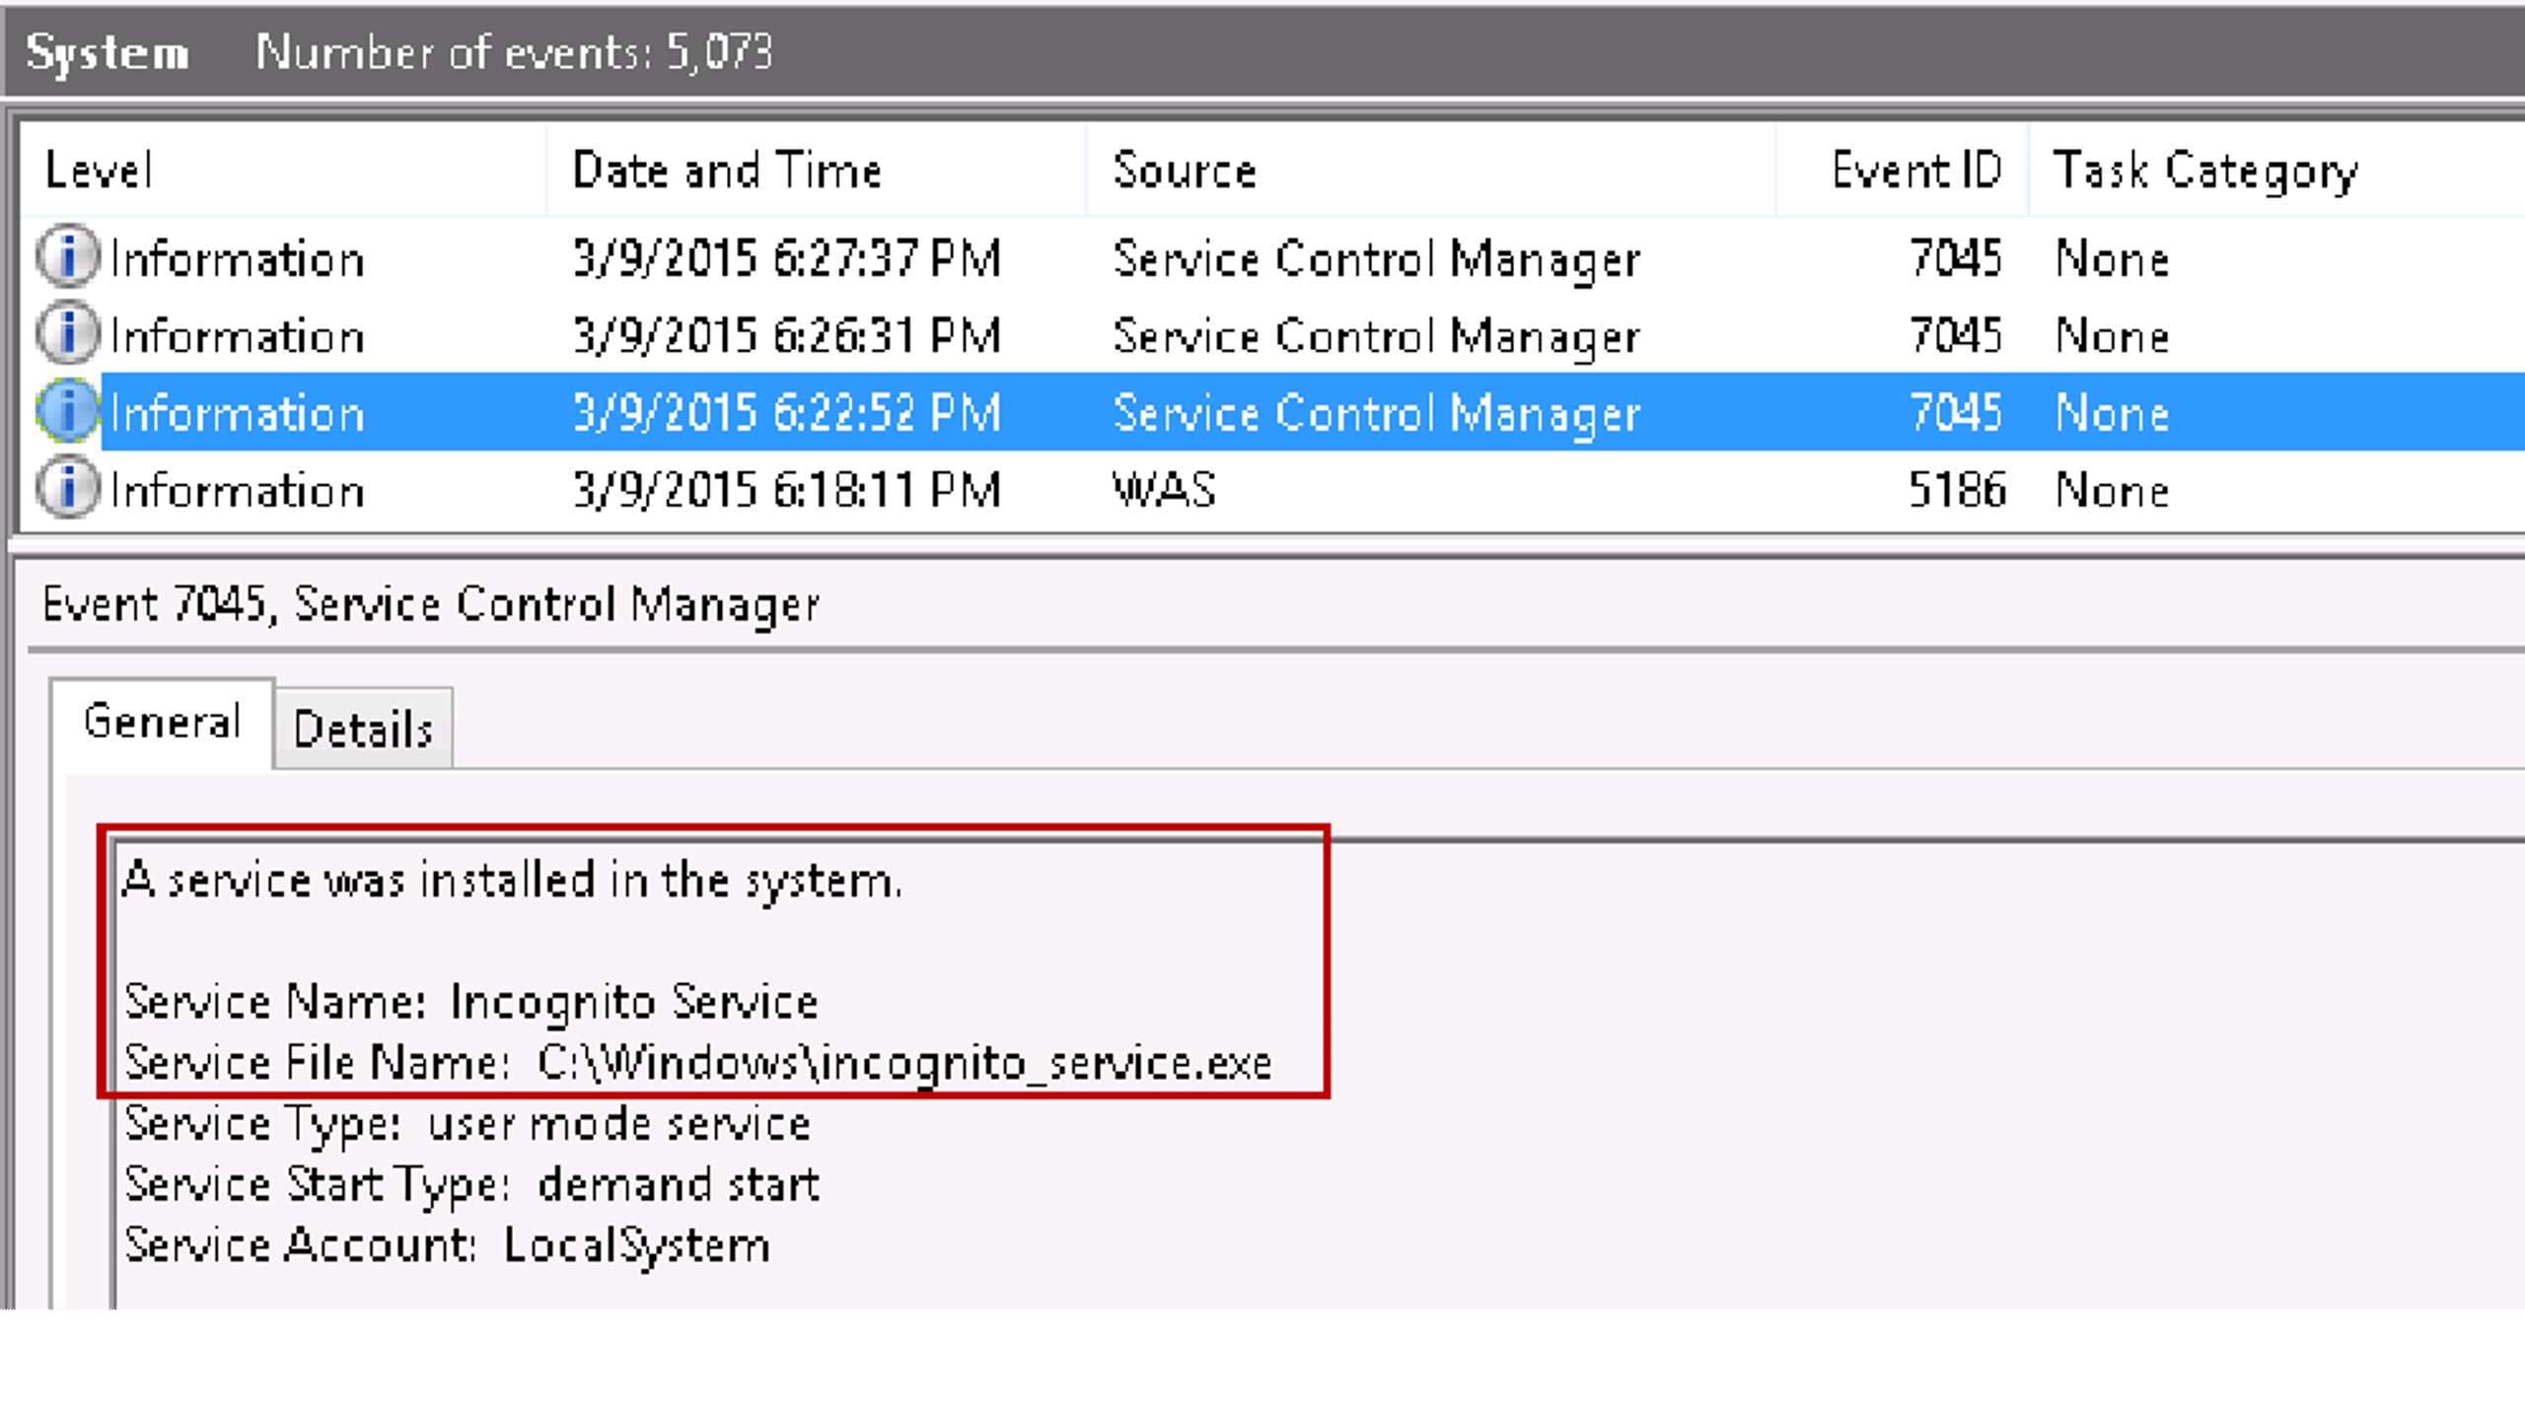
Task: Click the Information icon on the 6:27:37 PM event
Action: coord(65,258)
